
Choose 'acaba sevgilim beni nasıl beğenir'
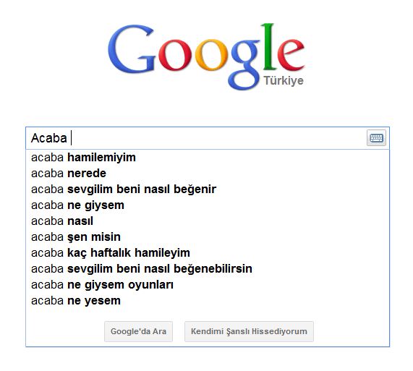208,189
